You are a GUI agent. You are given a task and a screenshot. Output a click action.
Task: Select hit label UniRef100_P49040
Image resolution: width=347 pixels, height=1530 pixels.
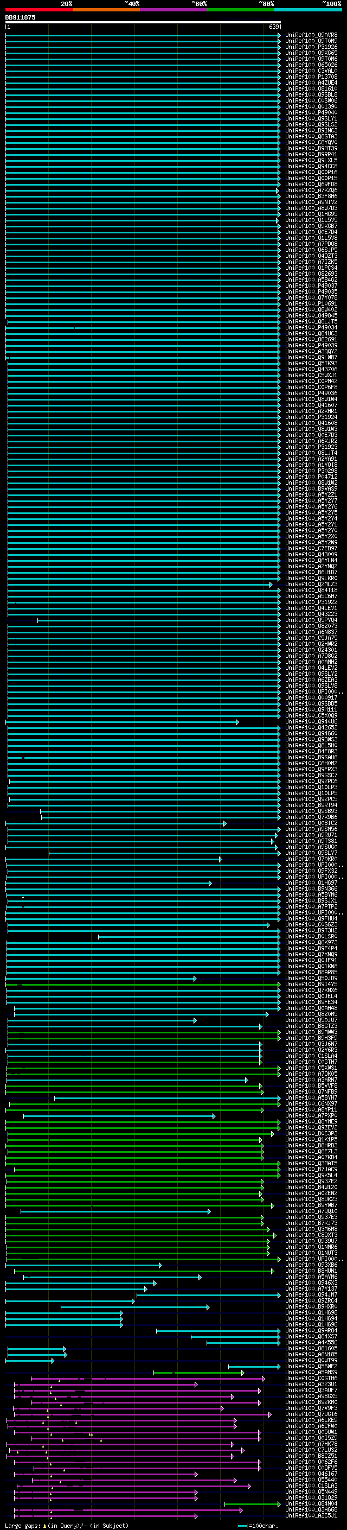(x=311, y=112)
